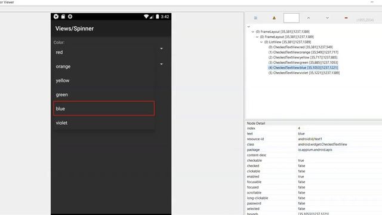Click the Color: label in the app
The height and width of the screenshot is (215, 382).
click(x=59, y=42)
